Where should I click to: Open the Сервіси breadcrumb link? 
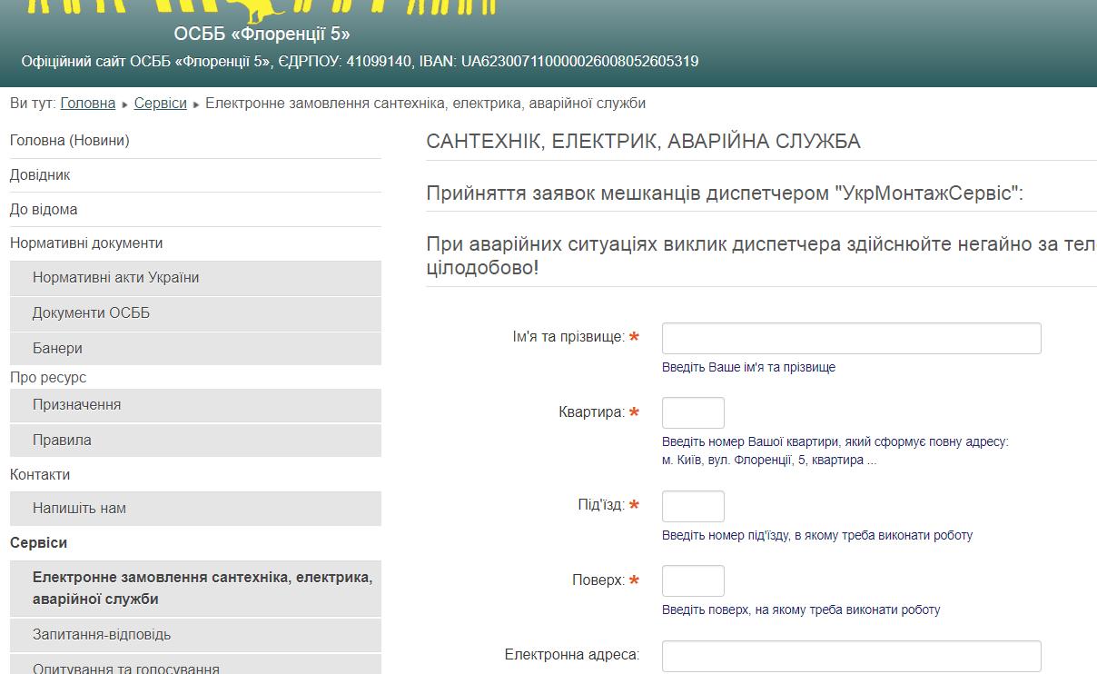pyautogui.click(x=161, y=104)
